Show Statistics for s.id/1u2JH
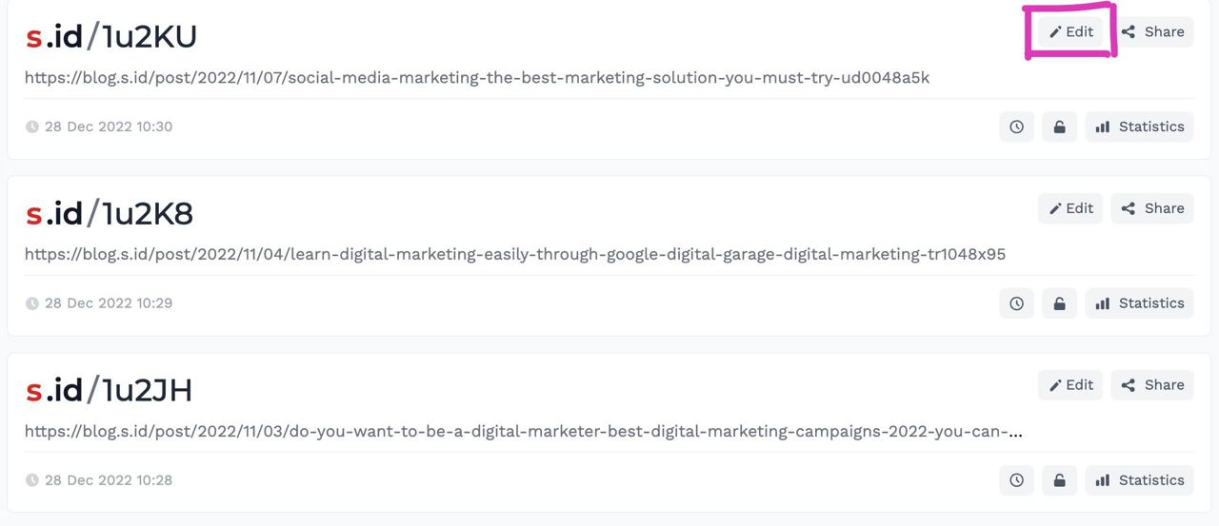 click(1139, 480)
